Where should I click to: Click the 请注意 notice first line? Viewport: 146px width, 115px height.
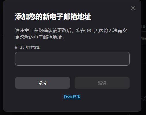(x=71, y=31)
